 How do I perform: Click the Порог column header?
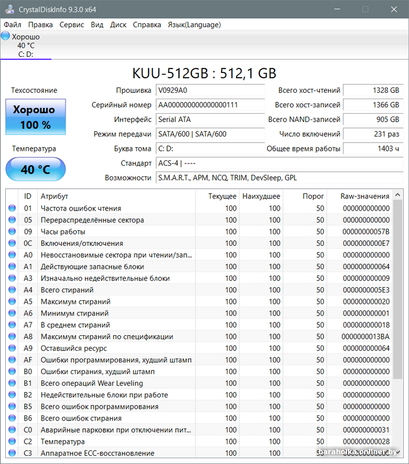point(305,196)
